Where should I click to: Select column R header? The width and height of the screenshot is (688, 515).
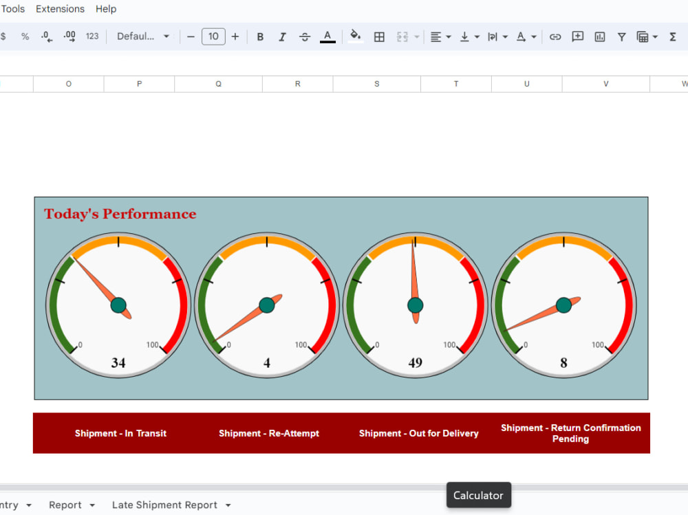point(297,84)
